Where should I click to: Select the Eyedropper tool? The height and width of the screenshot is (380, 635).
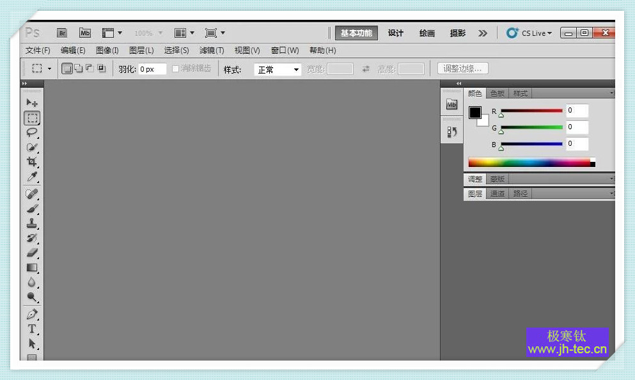pos(32,176)
